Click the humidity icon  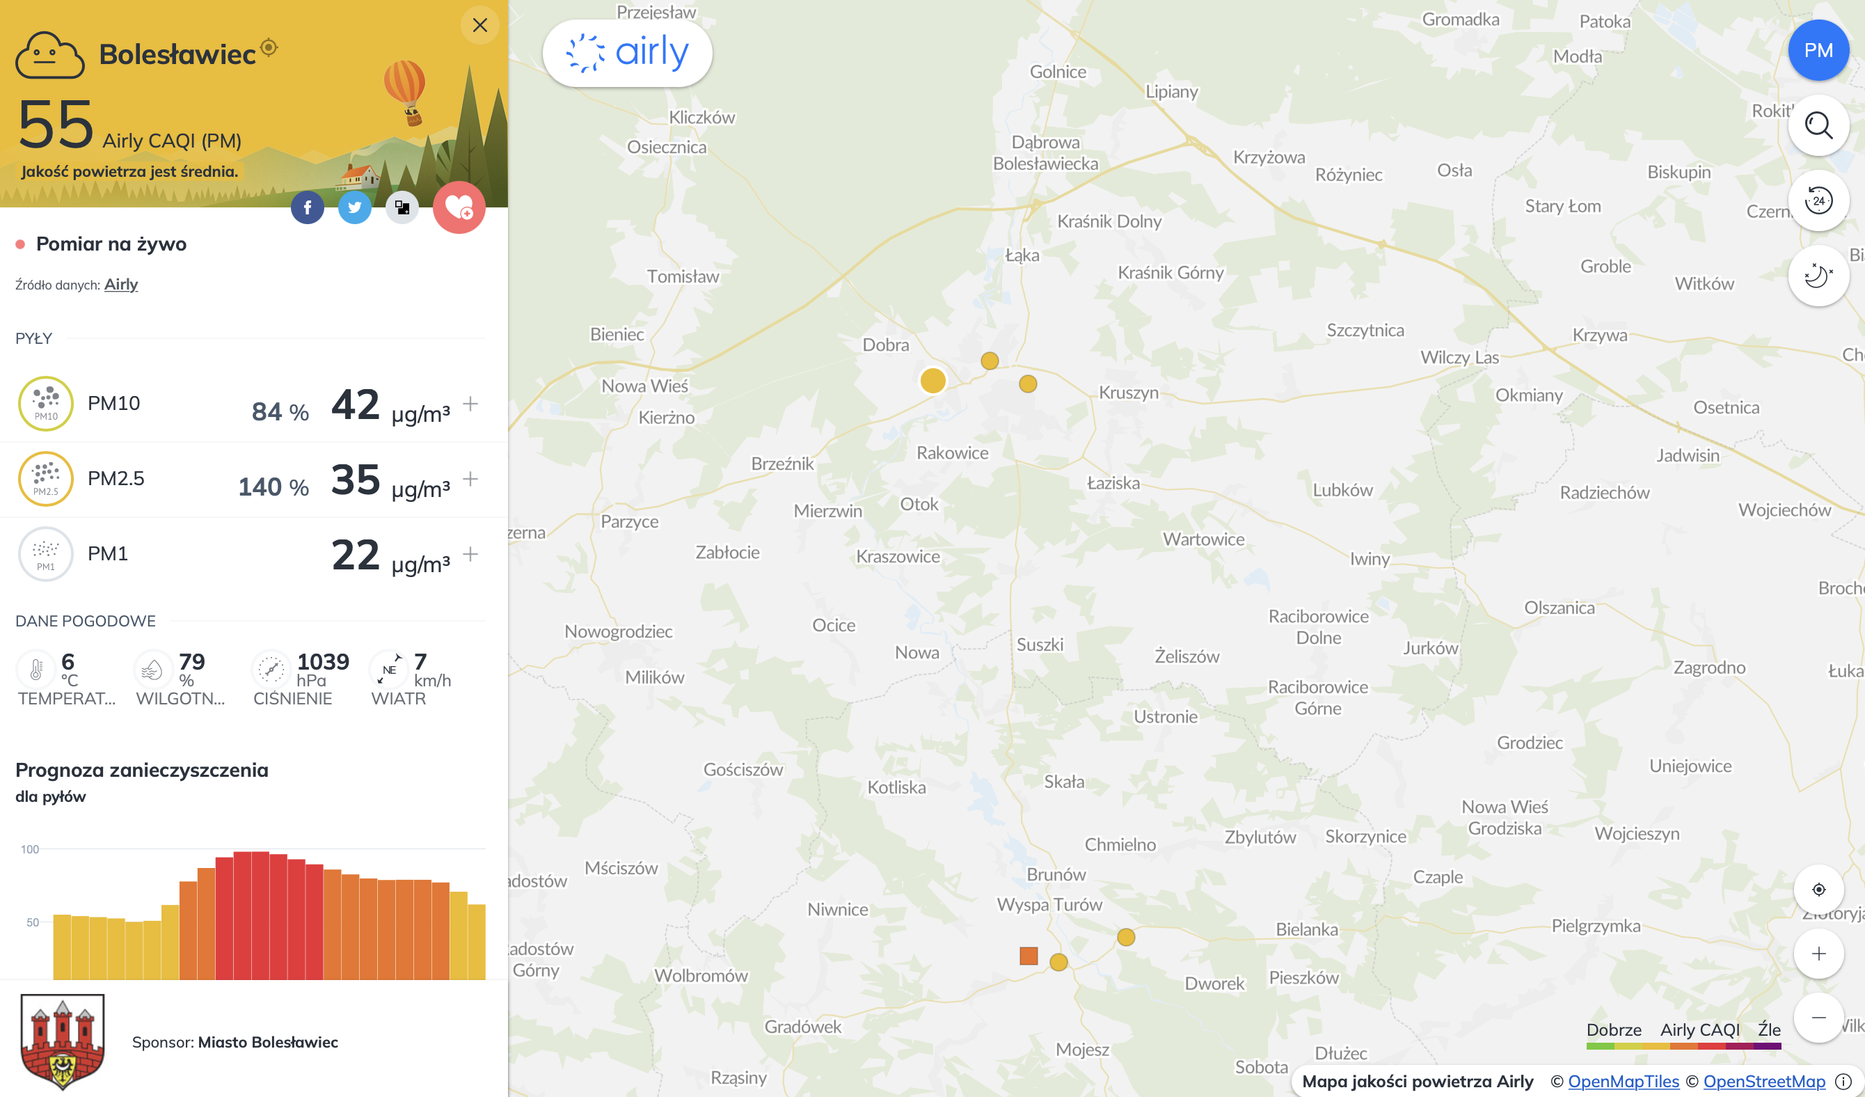click(152, 670)
